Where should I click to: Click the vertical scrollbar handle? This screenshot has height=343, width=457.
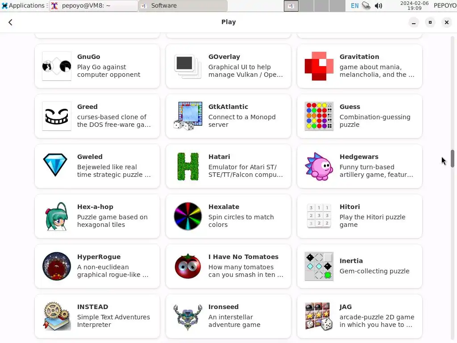(x=453, y=159)
